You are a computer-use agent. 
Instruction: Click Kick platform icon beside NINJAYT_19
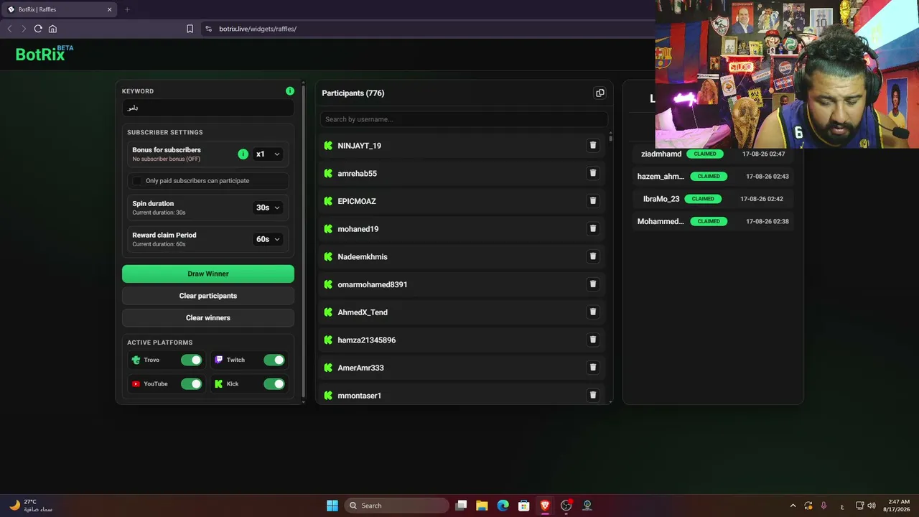pyautogui.click(x=328, y=146)
